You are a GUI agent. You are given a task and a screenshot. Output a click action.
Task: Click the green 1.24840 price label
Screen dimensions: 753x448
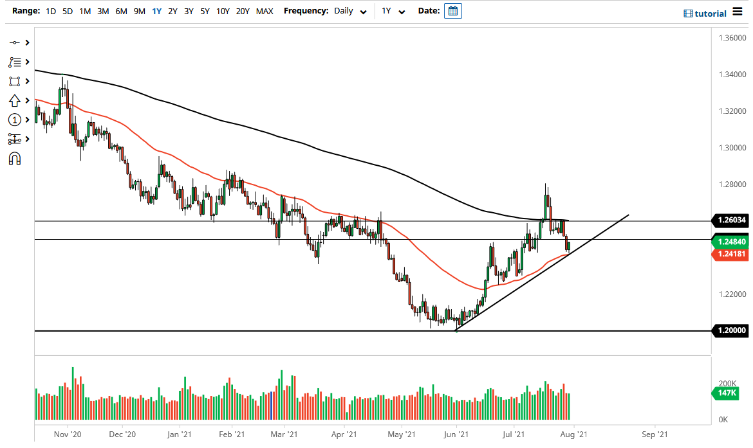pos(730,242)
